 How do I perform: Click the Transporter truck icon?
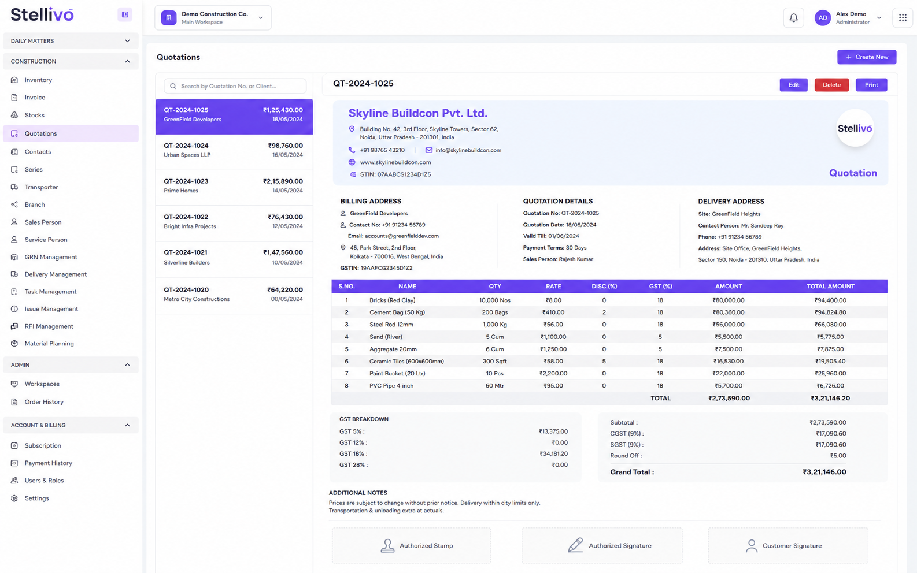point(14,187)
